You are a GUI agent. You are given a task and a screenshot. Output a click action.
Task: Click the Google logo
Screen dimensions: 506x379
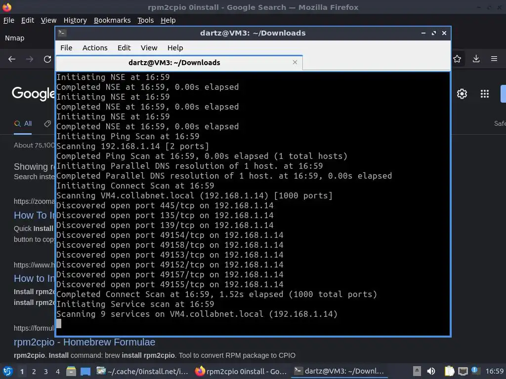[33, 93]
